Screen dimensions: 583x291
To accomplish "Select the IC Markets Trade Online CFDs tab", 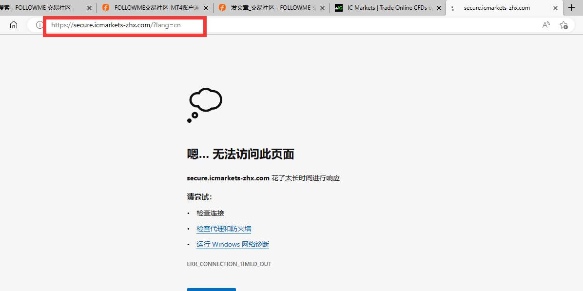I will pyautogui.click(x=388, y=8).
